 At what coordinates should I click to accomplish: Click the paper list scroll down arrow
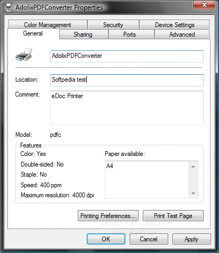[193, 194]
